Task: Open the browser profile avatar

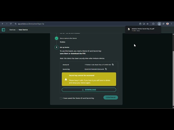Action: (x=167, y=24)
